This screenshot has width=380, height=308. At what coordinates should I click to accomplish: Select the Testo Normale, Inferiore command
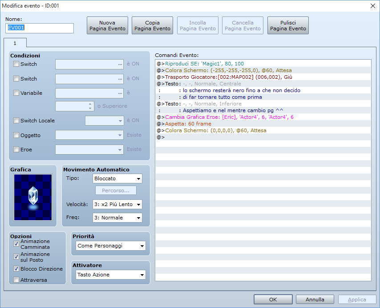[x=263, y=104]
